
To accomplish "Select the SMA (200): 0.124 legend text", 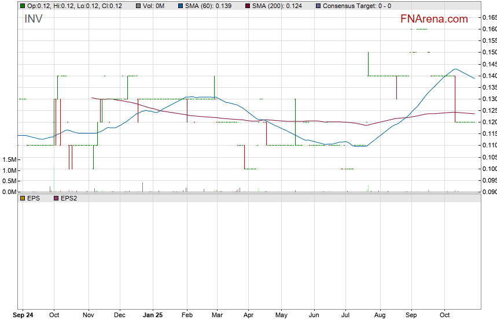I will pyautogui.click(x=278, y=6).
